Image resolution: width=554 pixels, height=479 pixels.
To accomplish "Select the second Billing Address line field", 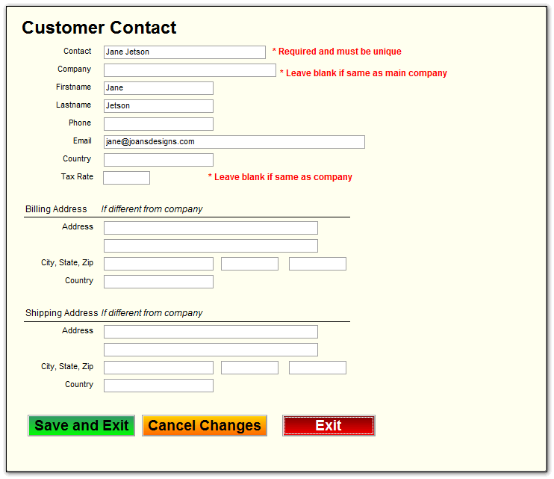I will pyautogui.click(x=211, y=246).
